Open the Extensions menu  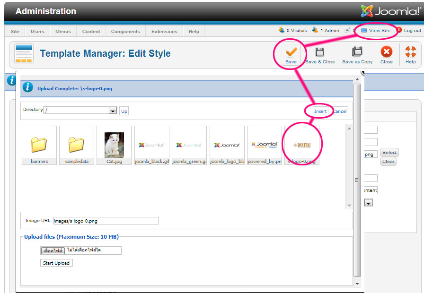[x=164, y=32]
